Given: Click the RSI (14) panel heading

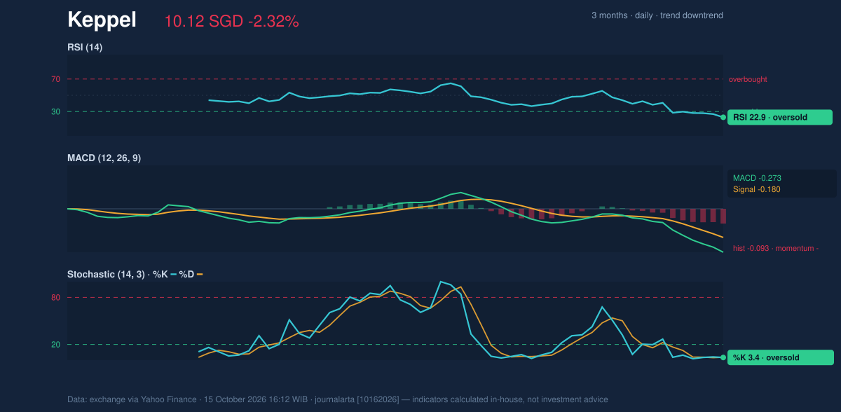Looking at the screenshot, I should pyautogui.click(x=85, y=48).
